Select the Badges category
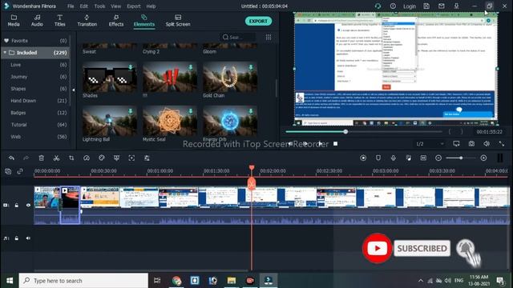This screenshot has width=513, height=288. pos(35,113)
